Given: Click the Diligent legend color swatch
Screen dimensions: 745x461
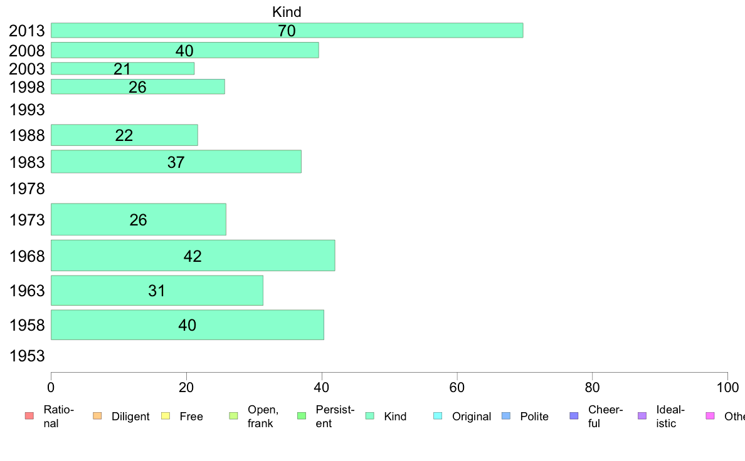Looking at the screenshot, I should tap(97, 416).
